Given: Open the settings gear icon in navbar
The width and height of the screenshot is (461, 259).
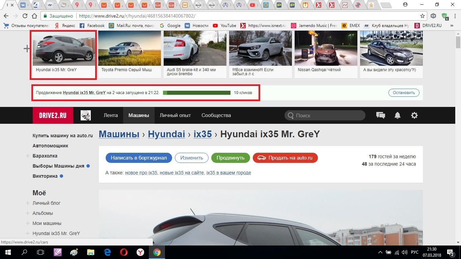Looking at the screenshot, I should click(x=414, y=115).
